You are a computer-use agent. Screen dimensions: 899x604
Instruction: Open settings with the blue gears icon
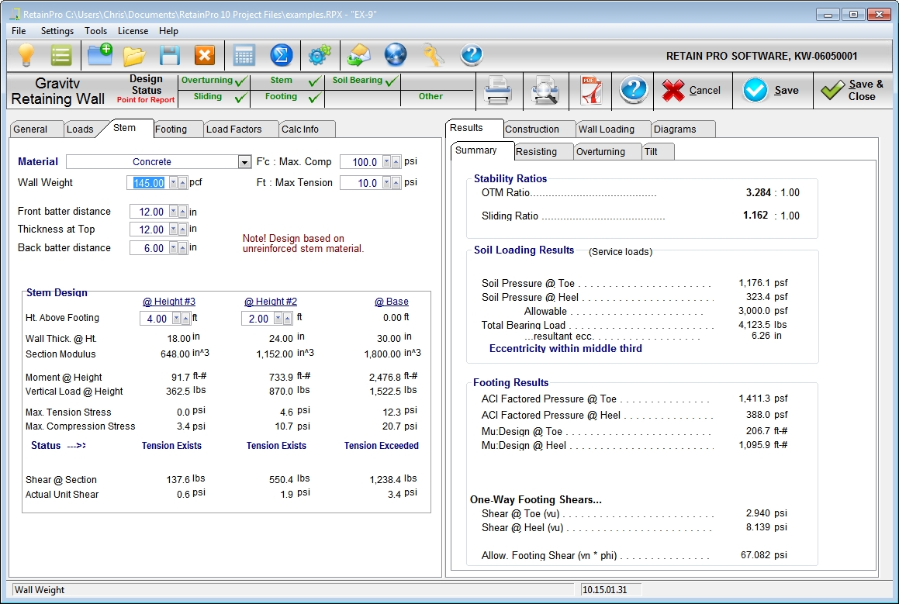click(319, 55)
